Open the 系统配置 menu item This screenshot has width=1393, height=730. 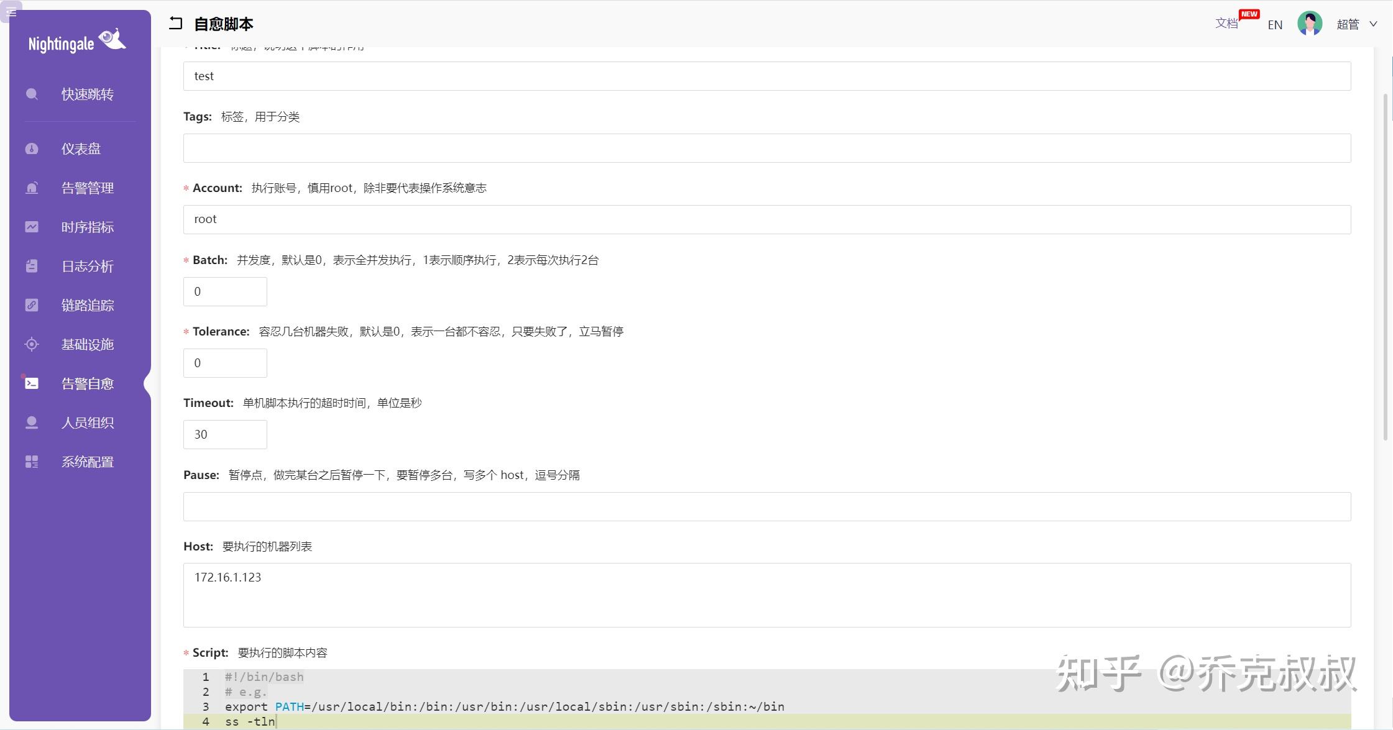tap(87, 462)
